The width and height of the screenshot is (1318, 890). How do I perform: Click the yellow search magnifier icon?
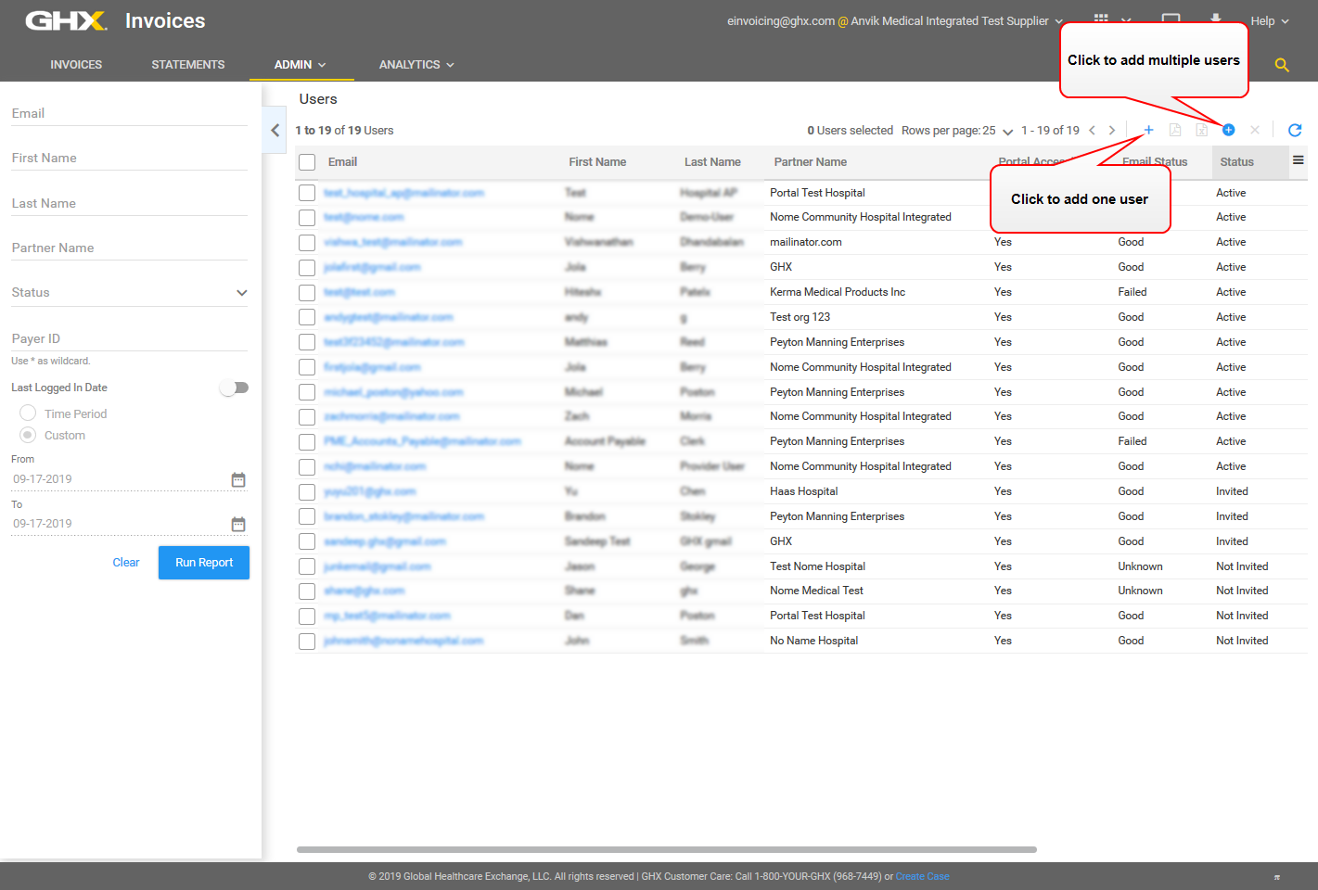pos(1282,65)
